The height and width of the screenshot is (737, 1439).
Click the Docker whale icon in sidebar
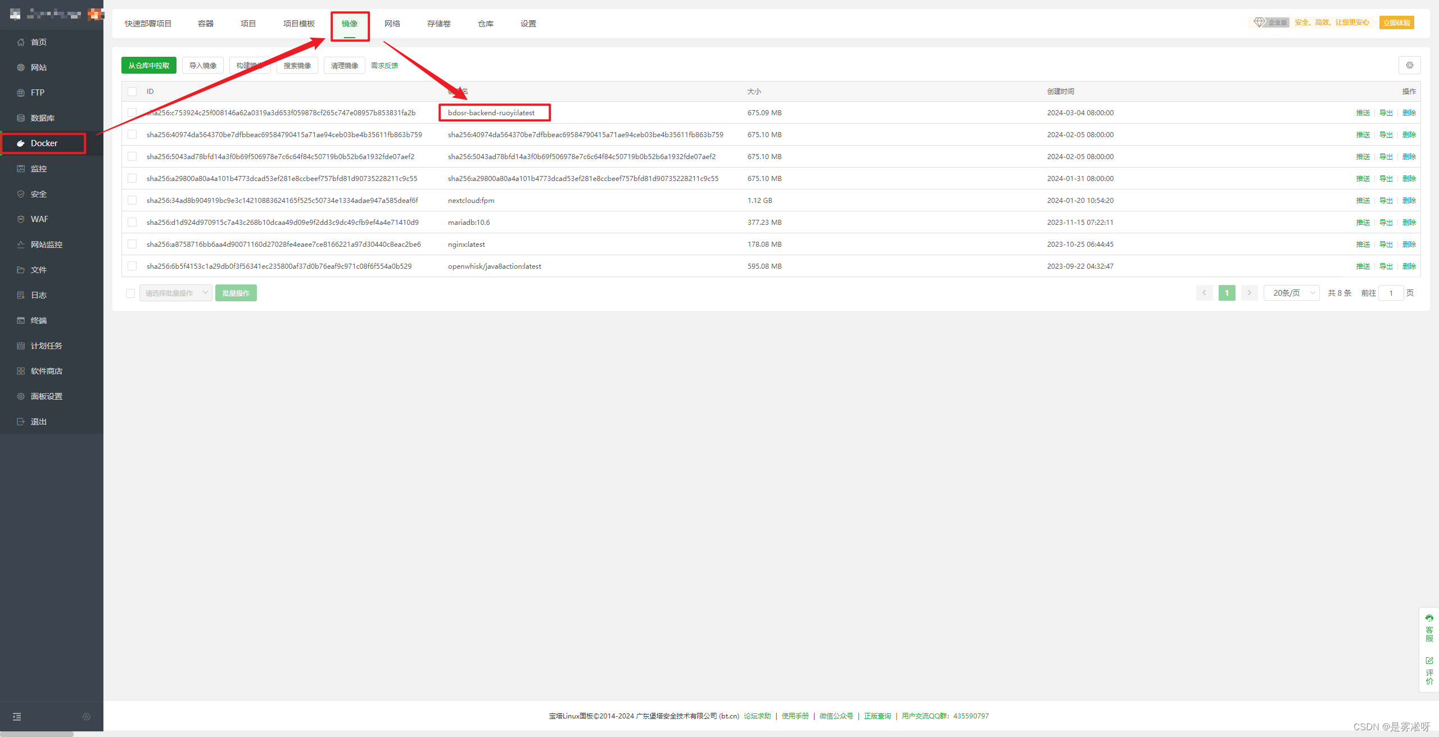[21, 143]
